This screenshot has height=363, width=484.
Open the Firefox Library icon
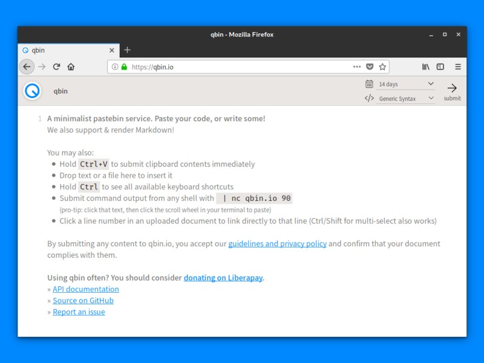coord(426,67)
